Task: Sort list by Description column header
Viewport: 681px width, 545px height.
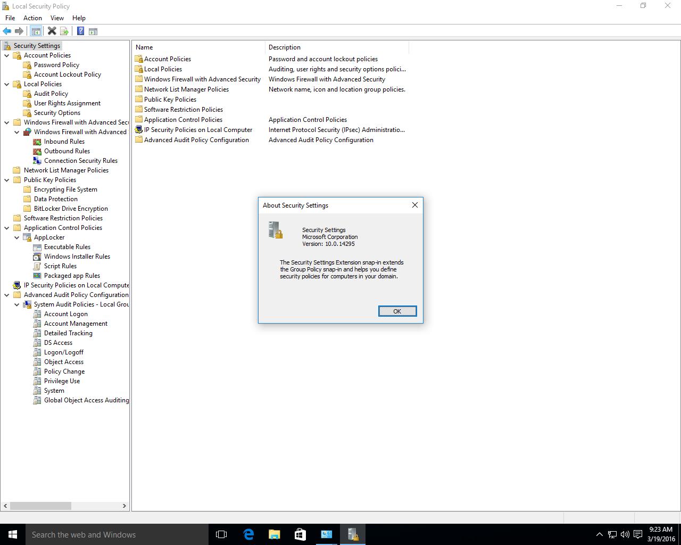Action: tap(337, 47)
